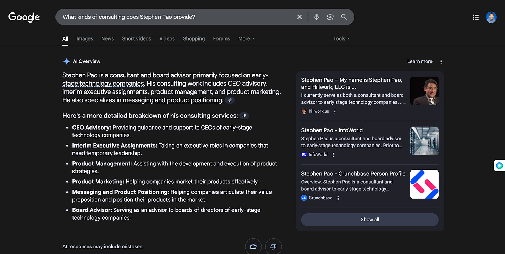Screen dimensions: 505x254
Task: Open Google Lens image search icon
Action: (330, 17)
